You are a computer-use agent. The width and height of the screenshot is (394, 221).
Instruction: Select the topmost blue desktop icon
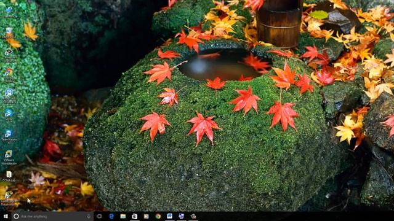click(x=9, y=12)
